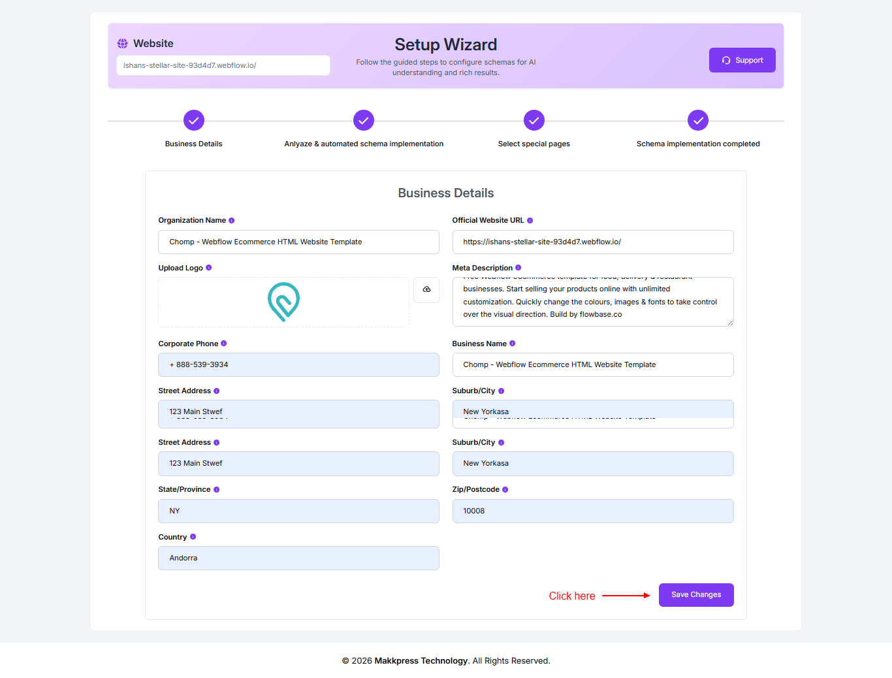892x678 pixels.
Task: Click info icon next to Organization Name
Action: click(x=232, y=221)
